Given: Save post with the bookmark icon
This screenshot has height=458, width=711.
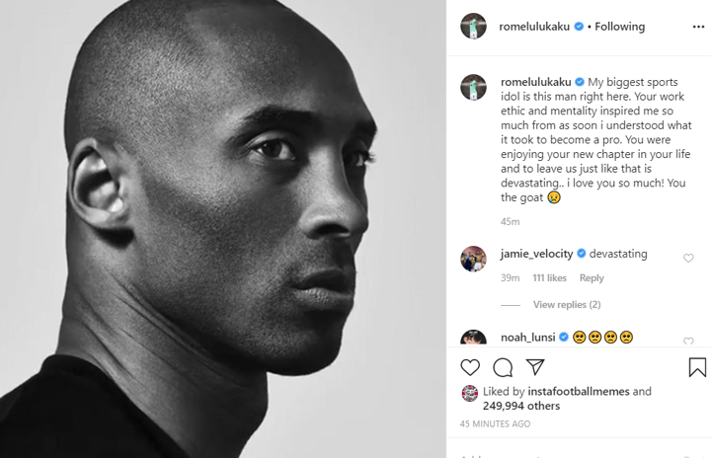Looking at the screenshot, I should click(x=697, y=367).
